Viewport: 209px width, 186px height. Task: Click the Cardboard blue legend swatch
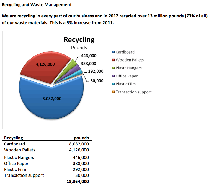tap(113, 52)
